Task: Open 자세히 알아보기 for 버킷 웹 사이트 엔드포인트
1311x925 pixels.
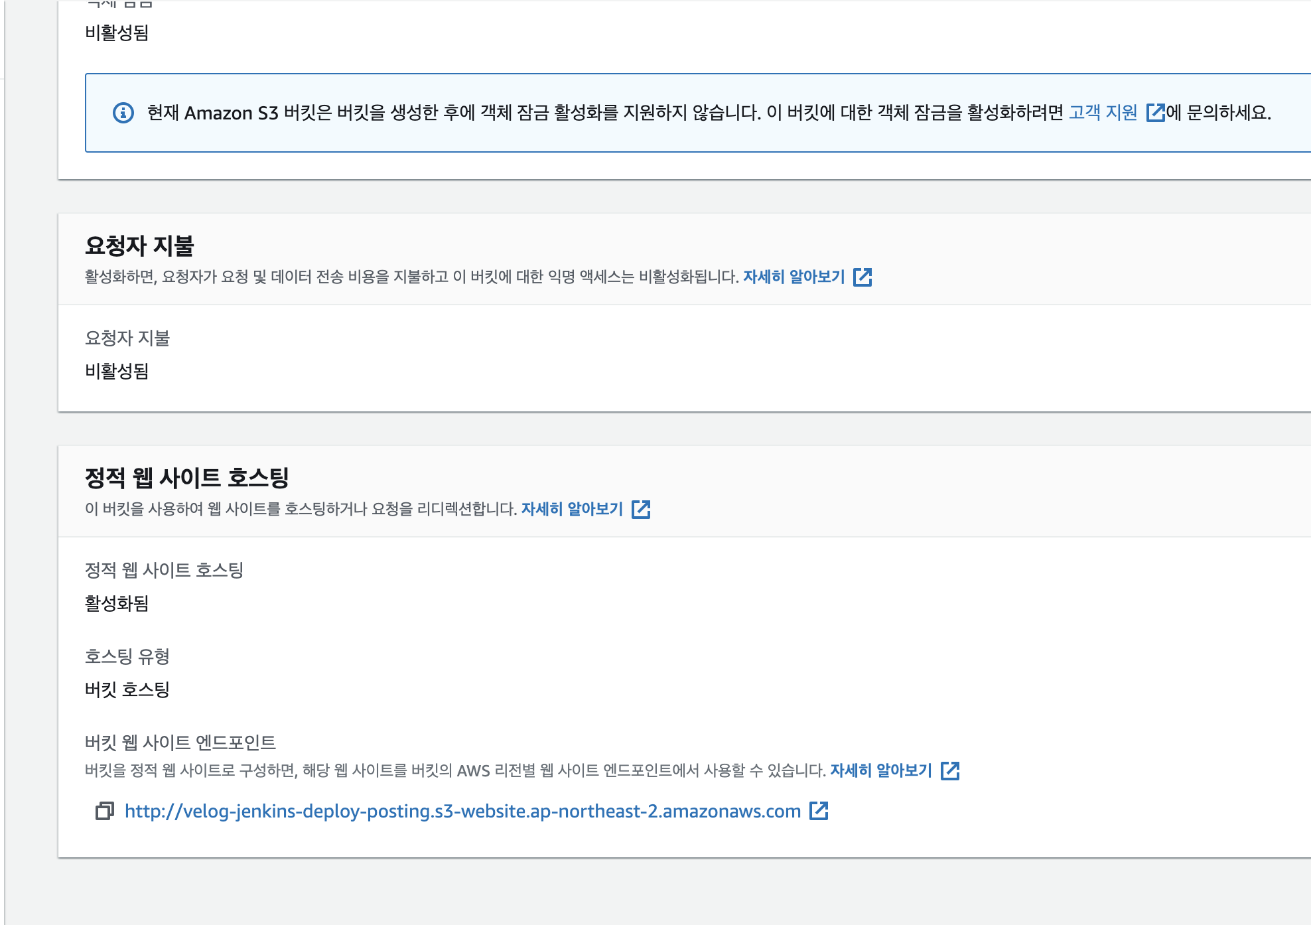Action: pyautogui.click(x=881, y=770)
